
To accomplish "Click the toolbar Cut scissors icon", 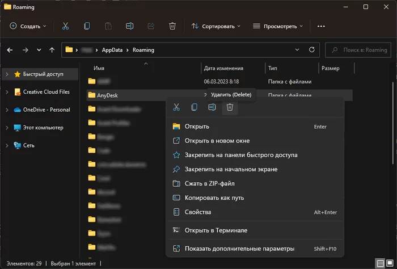I will (x=65, y=26).
